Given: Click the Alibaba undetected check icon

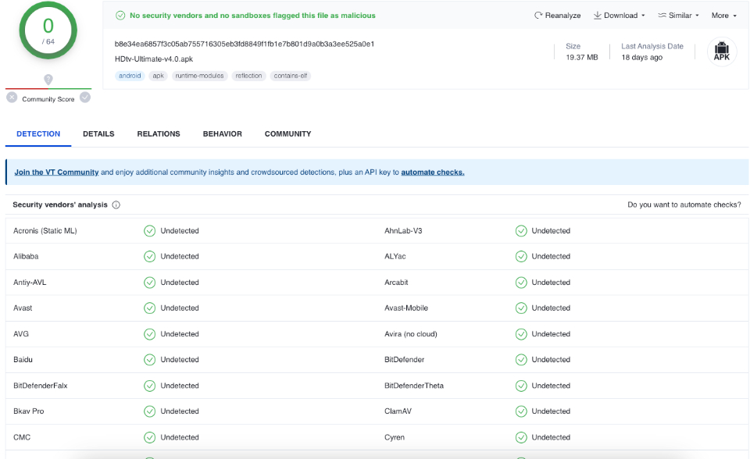Looking at the screenshot, I should [150, 257].
